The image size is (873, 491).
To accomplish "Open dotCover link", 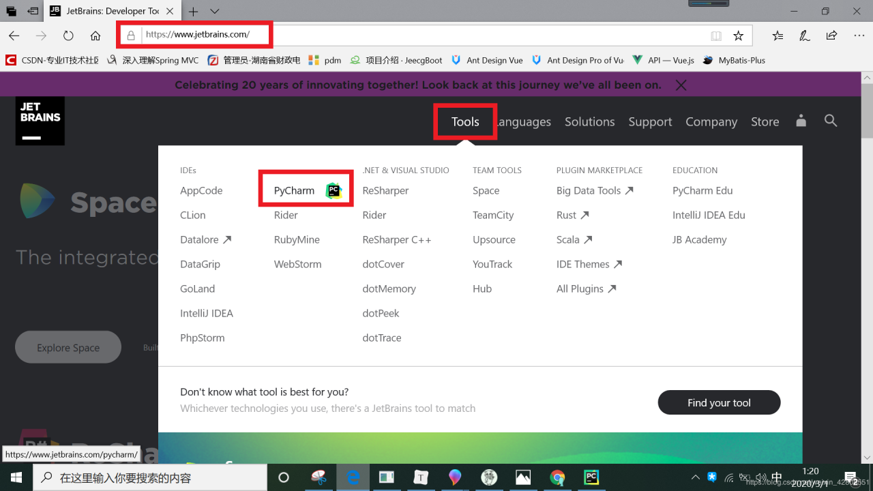I will pos(383,264).
